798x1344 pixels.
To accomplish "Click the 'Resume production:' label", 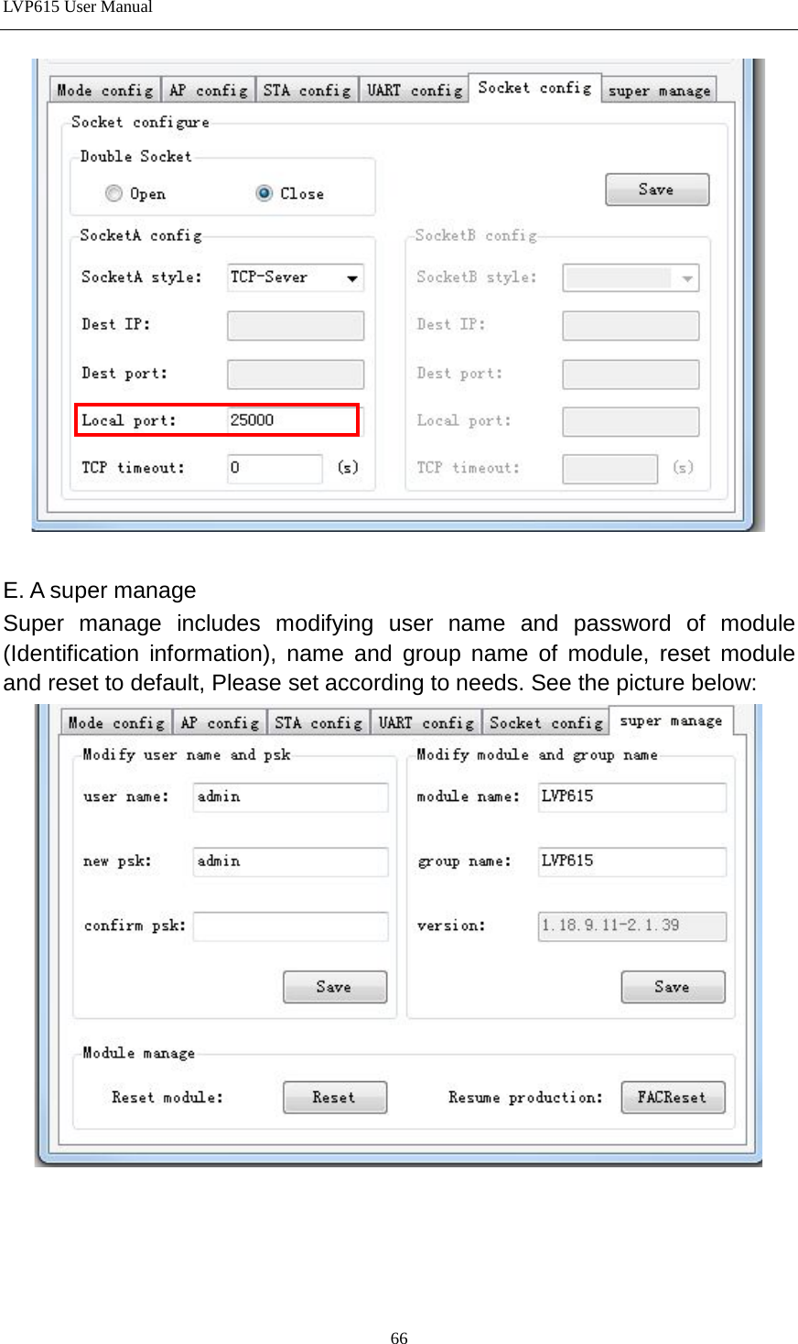I will [x=526, y=1097].
